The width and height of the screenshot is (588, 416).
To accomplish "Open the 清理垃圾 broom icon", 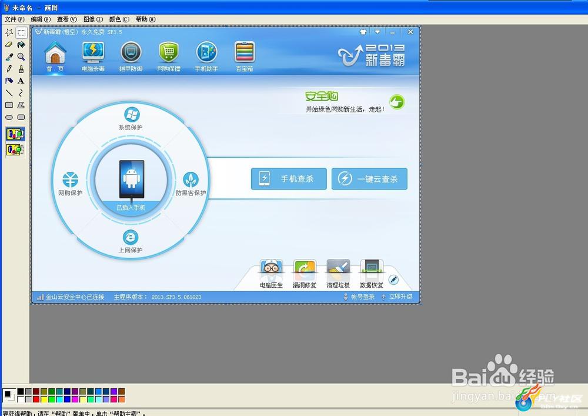I will click(338, 269).
